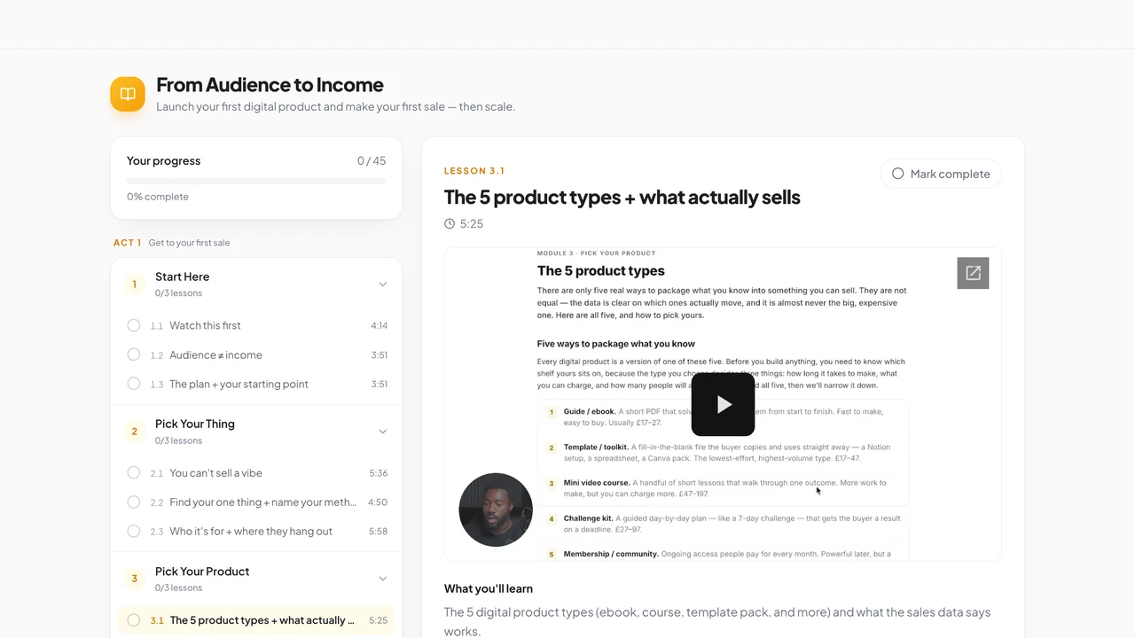Click the LESSON 3.1 label

pyautogui.click(x=474, y=171)
